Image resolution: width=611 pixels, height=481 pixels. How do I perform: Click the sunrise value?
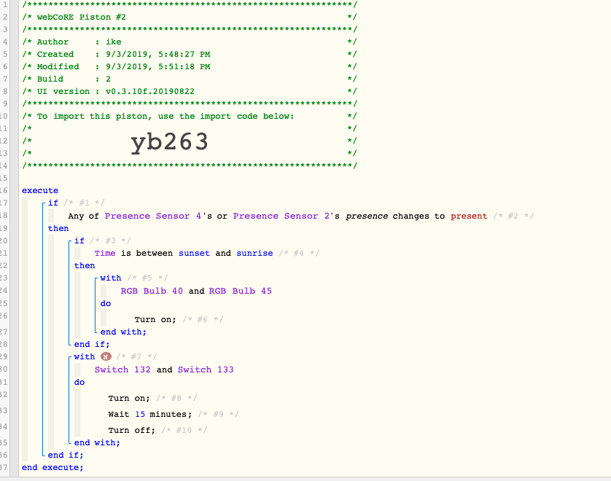click(x=254, y=253)
